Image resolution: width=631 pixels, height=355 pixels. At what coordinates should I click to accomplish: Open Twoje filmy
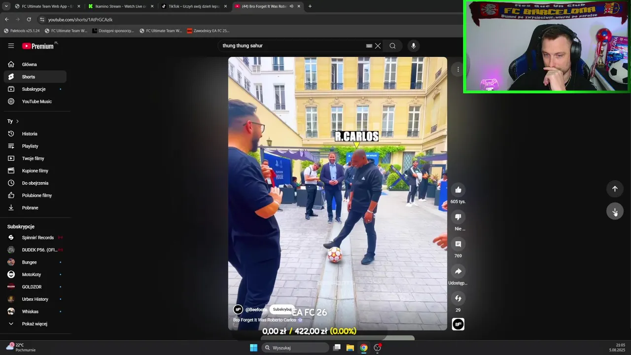point(35,158)
